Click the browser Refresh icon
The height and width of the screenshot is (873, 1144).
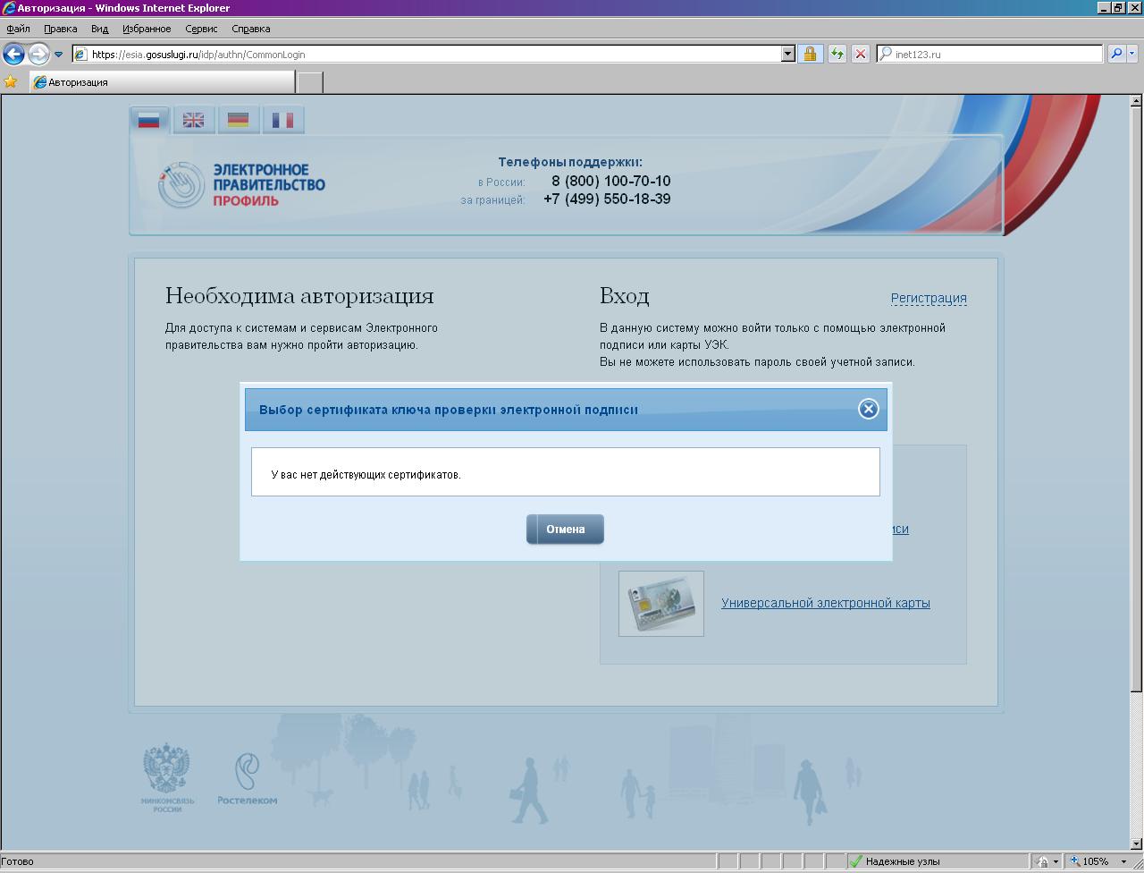point(837,54)
